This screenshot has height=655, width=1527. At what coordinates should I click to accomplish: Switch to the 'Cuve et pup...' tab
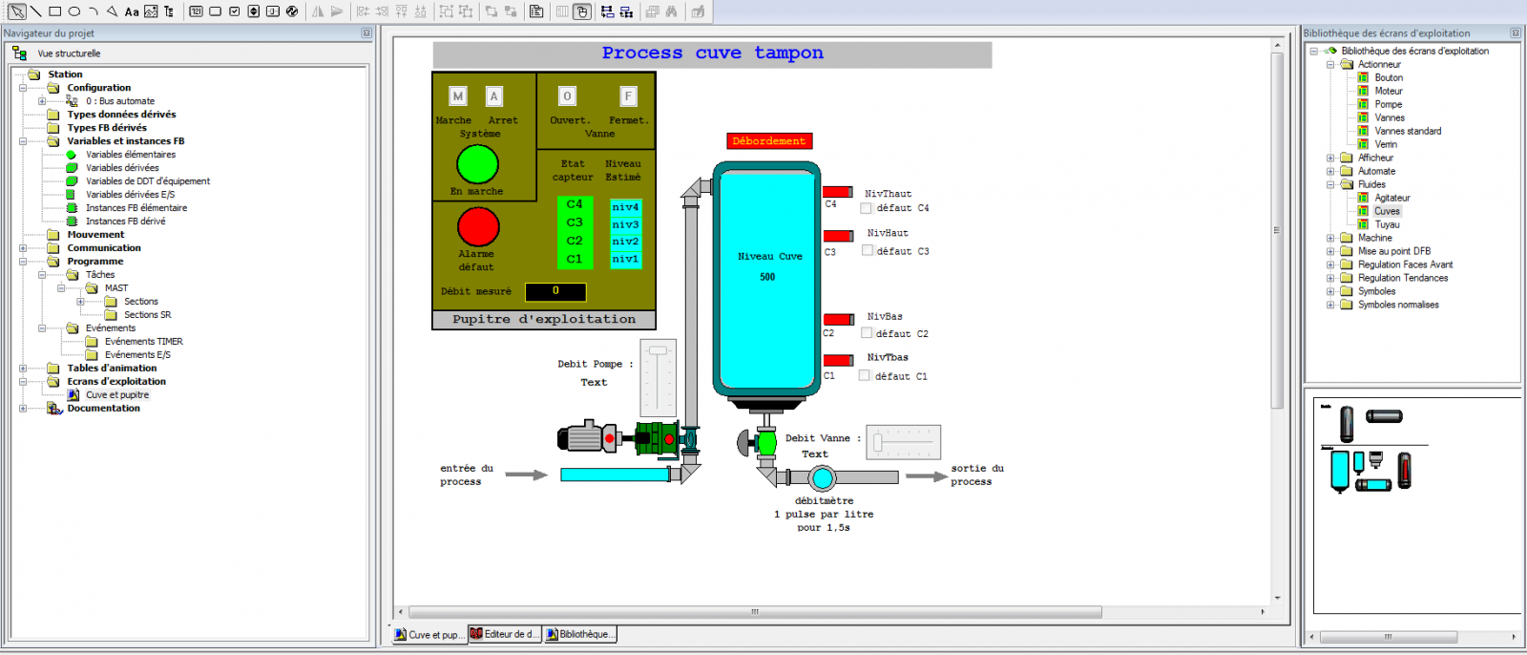(429, 634)
